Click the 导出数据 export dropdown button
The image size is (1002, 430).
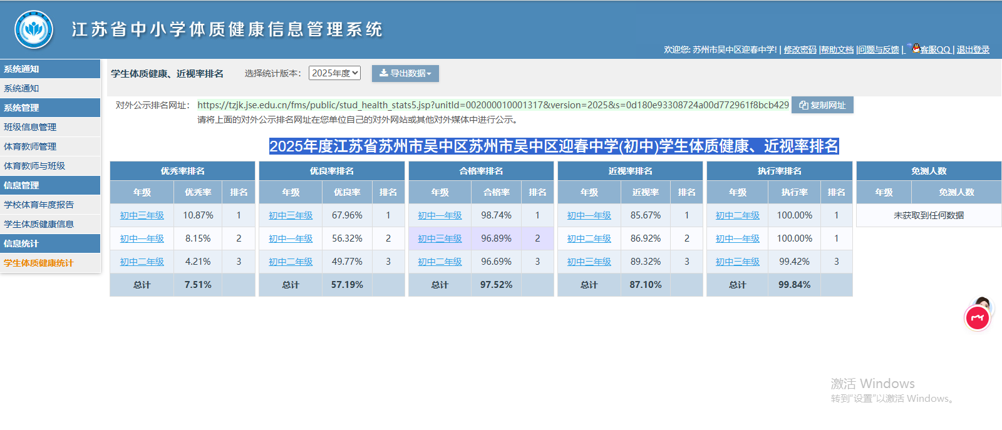click(405, 73)
